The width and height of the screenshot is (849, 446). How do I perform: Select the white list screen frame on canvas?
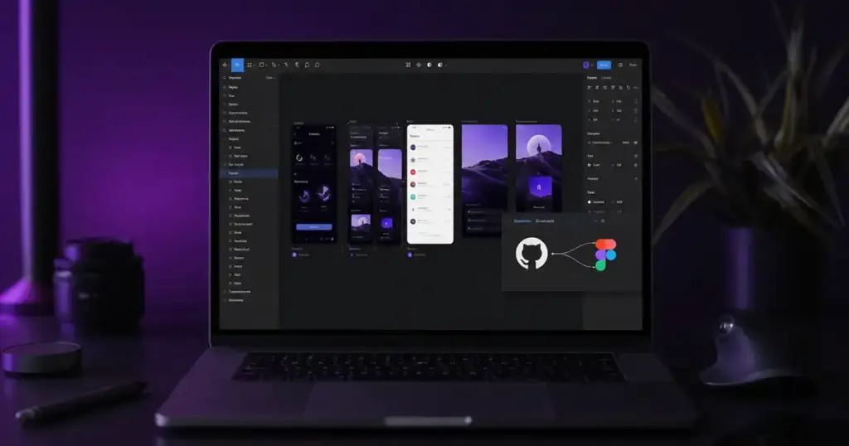tap(430, 184)
